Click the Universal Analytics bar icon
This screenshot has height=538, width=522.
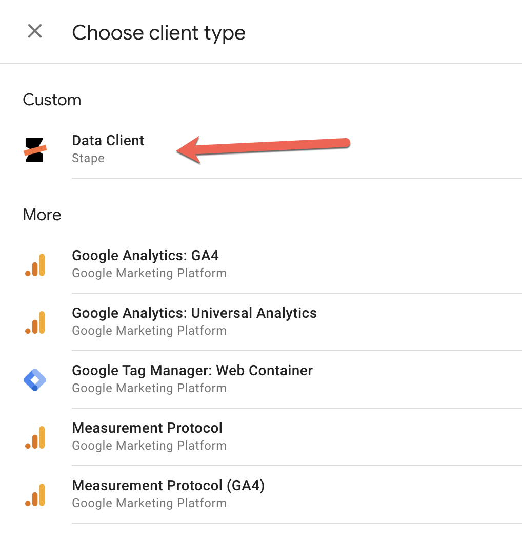pyautogui.click(x=35, y=322)
